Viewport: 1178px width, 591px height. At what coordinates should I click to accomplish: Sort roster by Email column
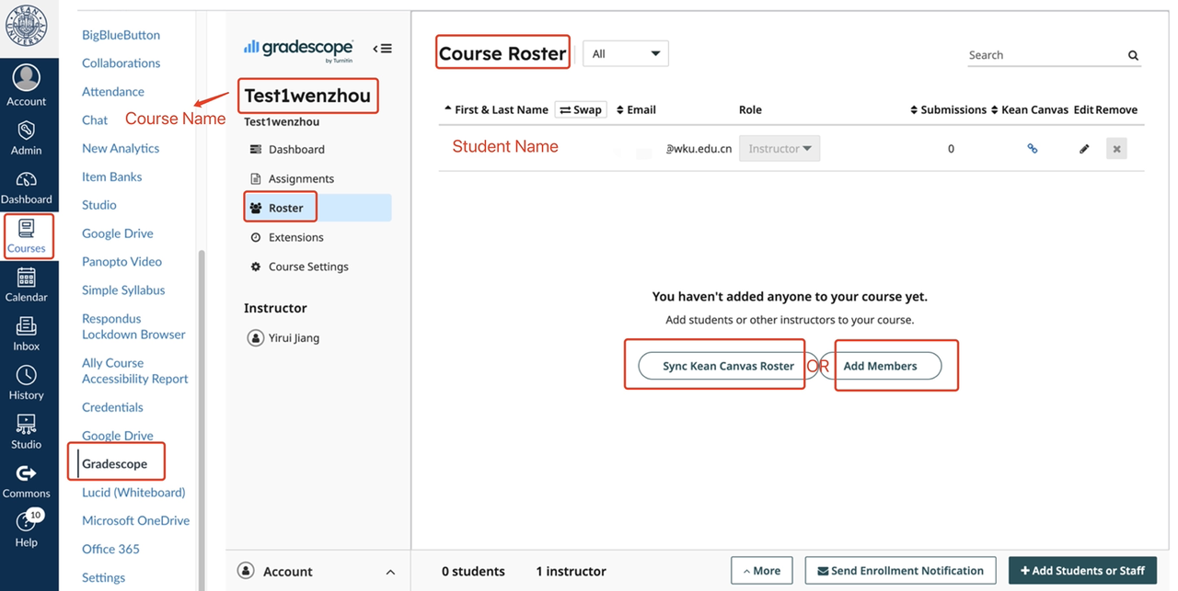click(636, 109)
